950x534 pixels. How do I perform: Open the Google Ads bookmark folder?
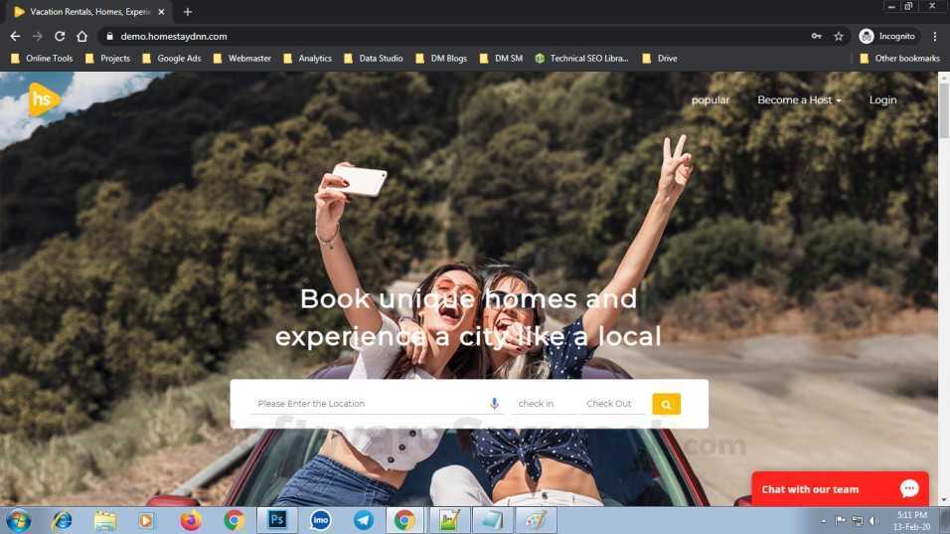[x=172, y=59]
